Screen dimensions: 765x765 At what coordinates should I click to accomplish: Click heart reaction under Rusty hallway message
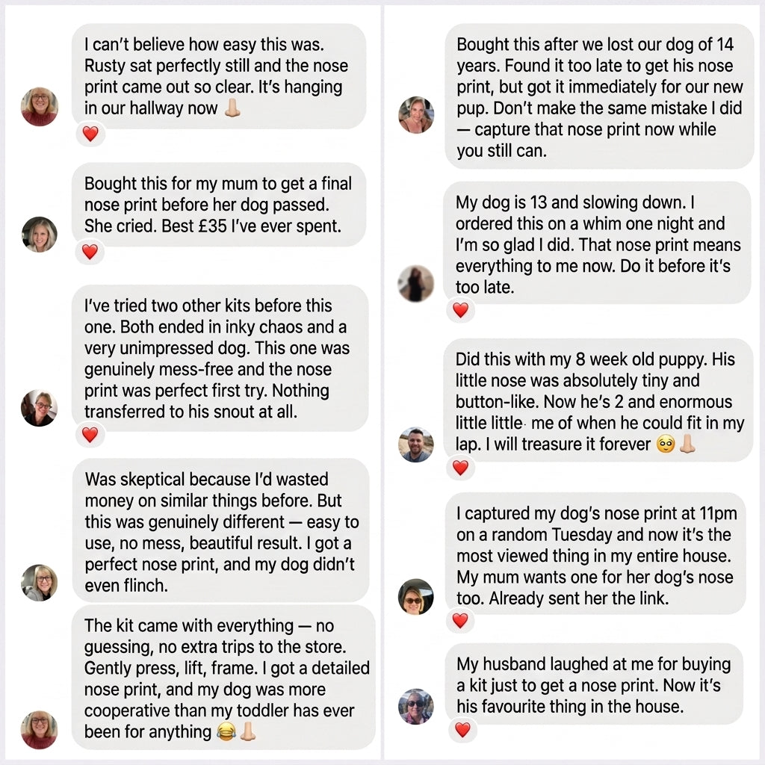[x=90, y=133]
